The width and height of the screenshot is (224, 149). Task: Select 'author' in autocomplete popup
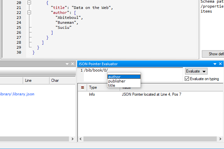pyautogui.click(x=124, y=77)
